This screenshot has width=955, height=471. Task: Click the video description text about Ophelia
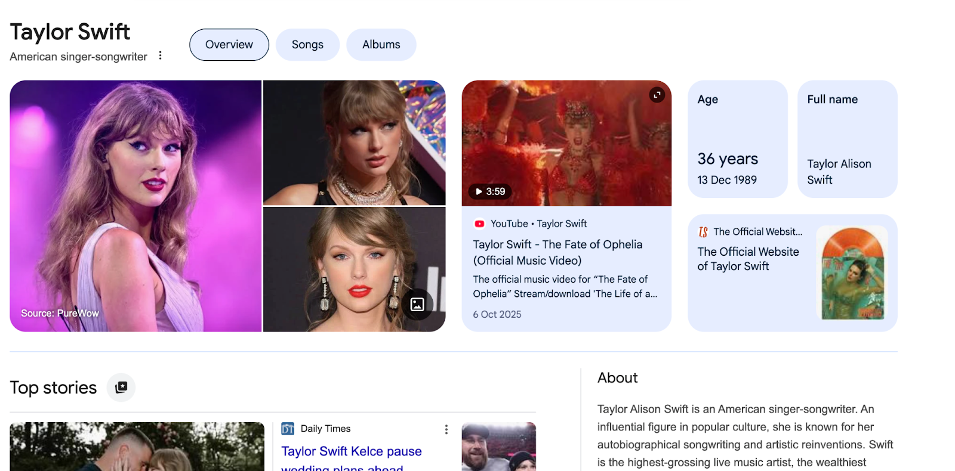pyautogui.click(x=565, y=287)
